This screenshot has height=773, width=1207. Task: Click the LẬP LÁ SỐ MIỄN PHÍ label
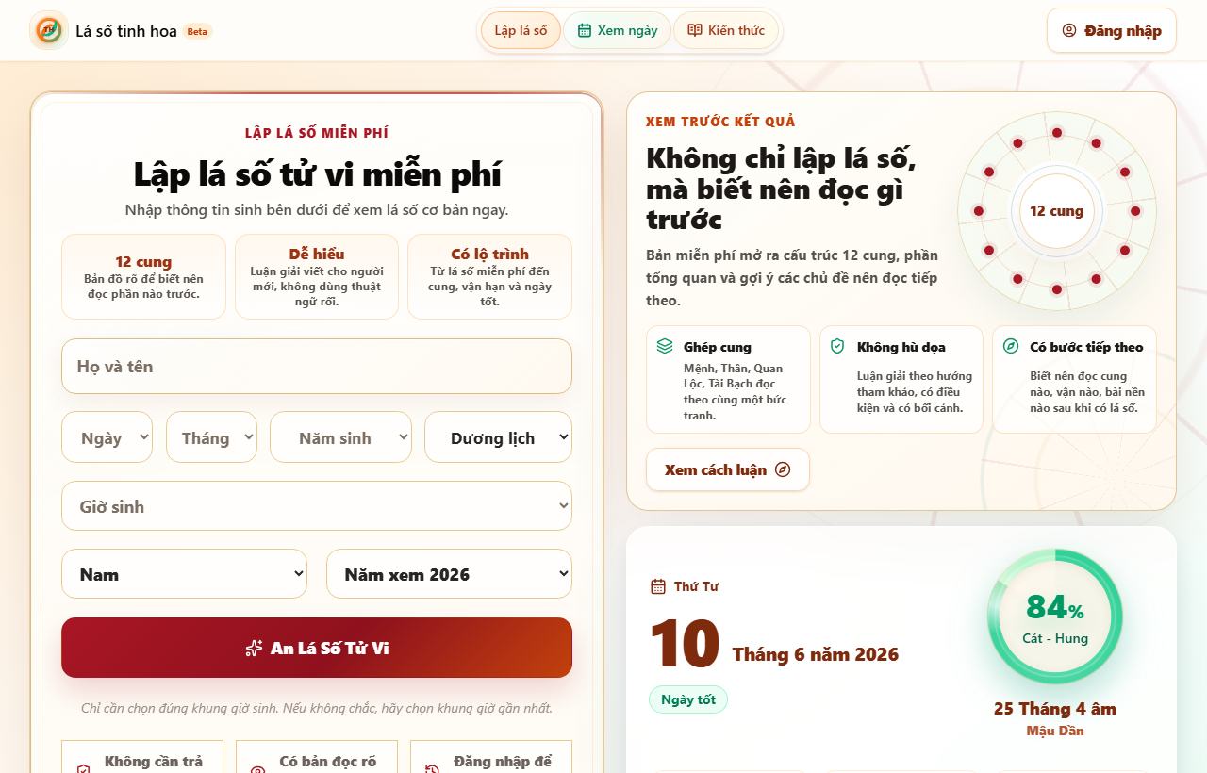[x=317, y=133]
